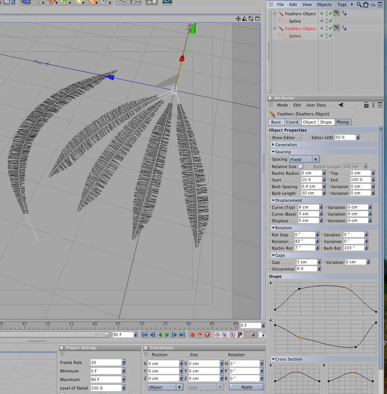Collapse the red Feathers Object tree node

click(275, 29)
